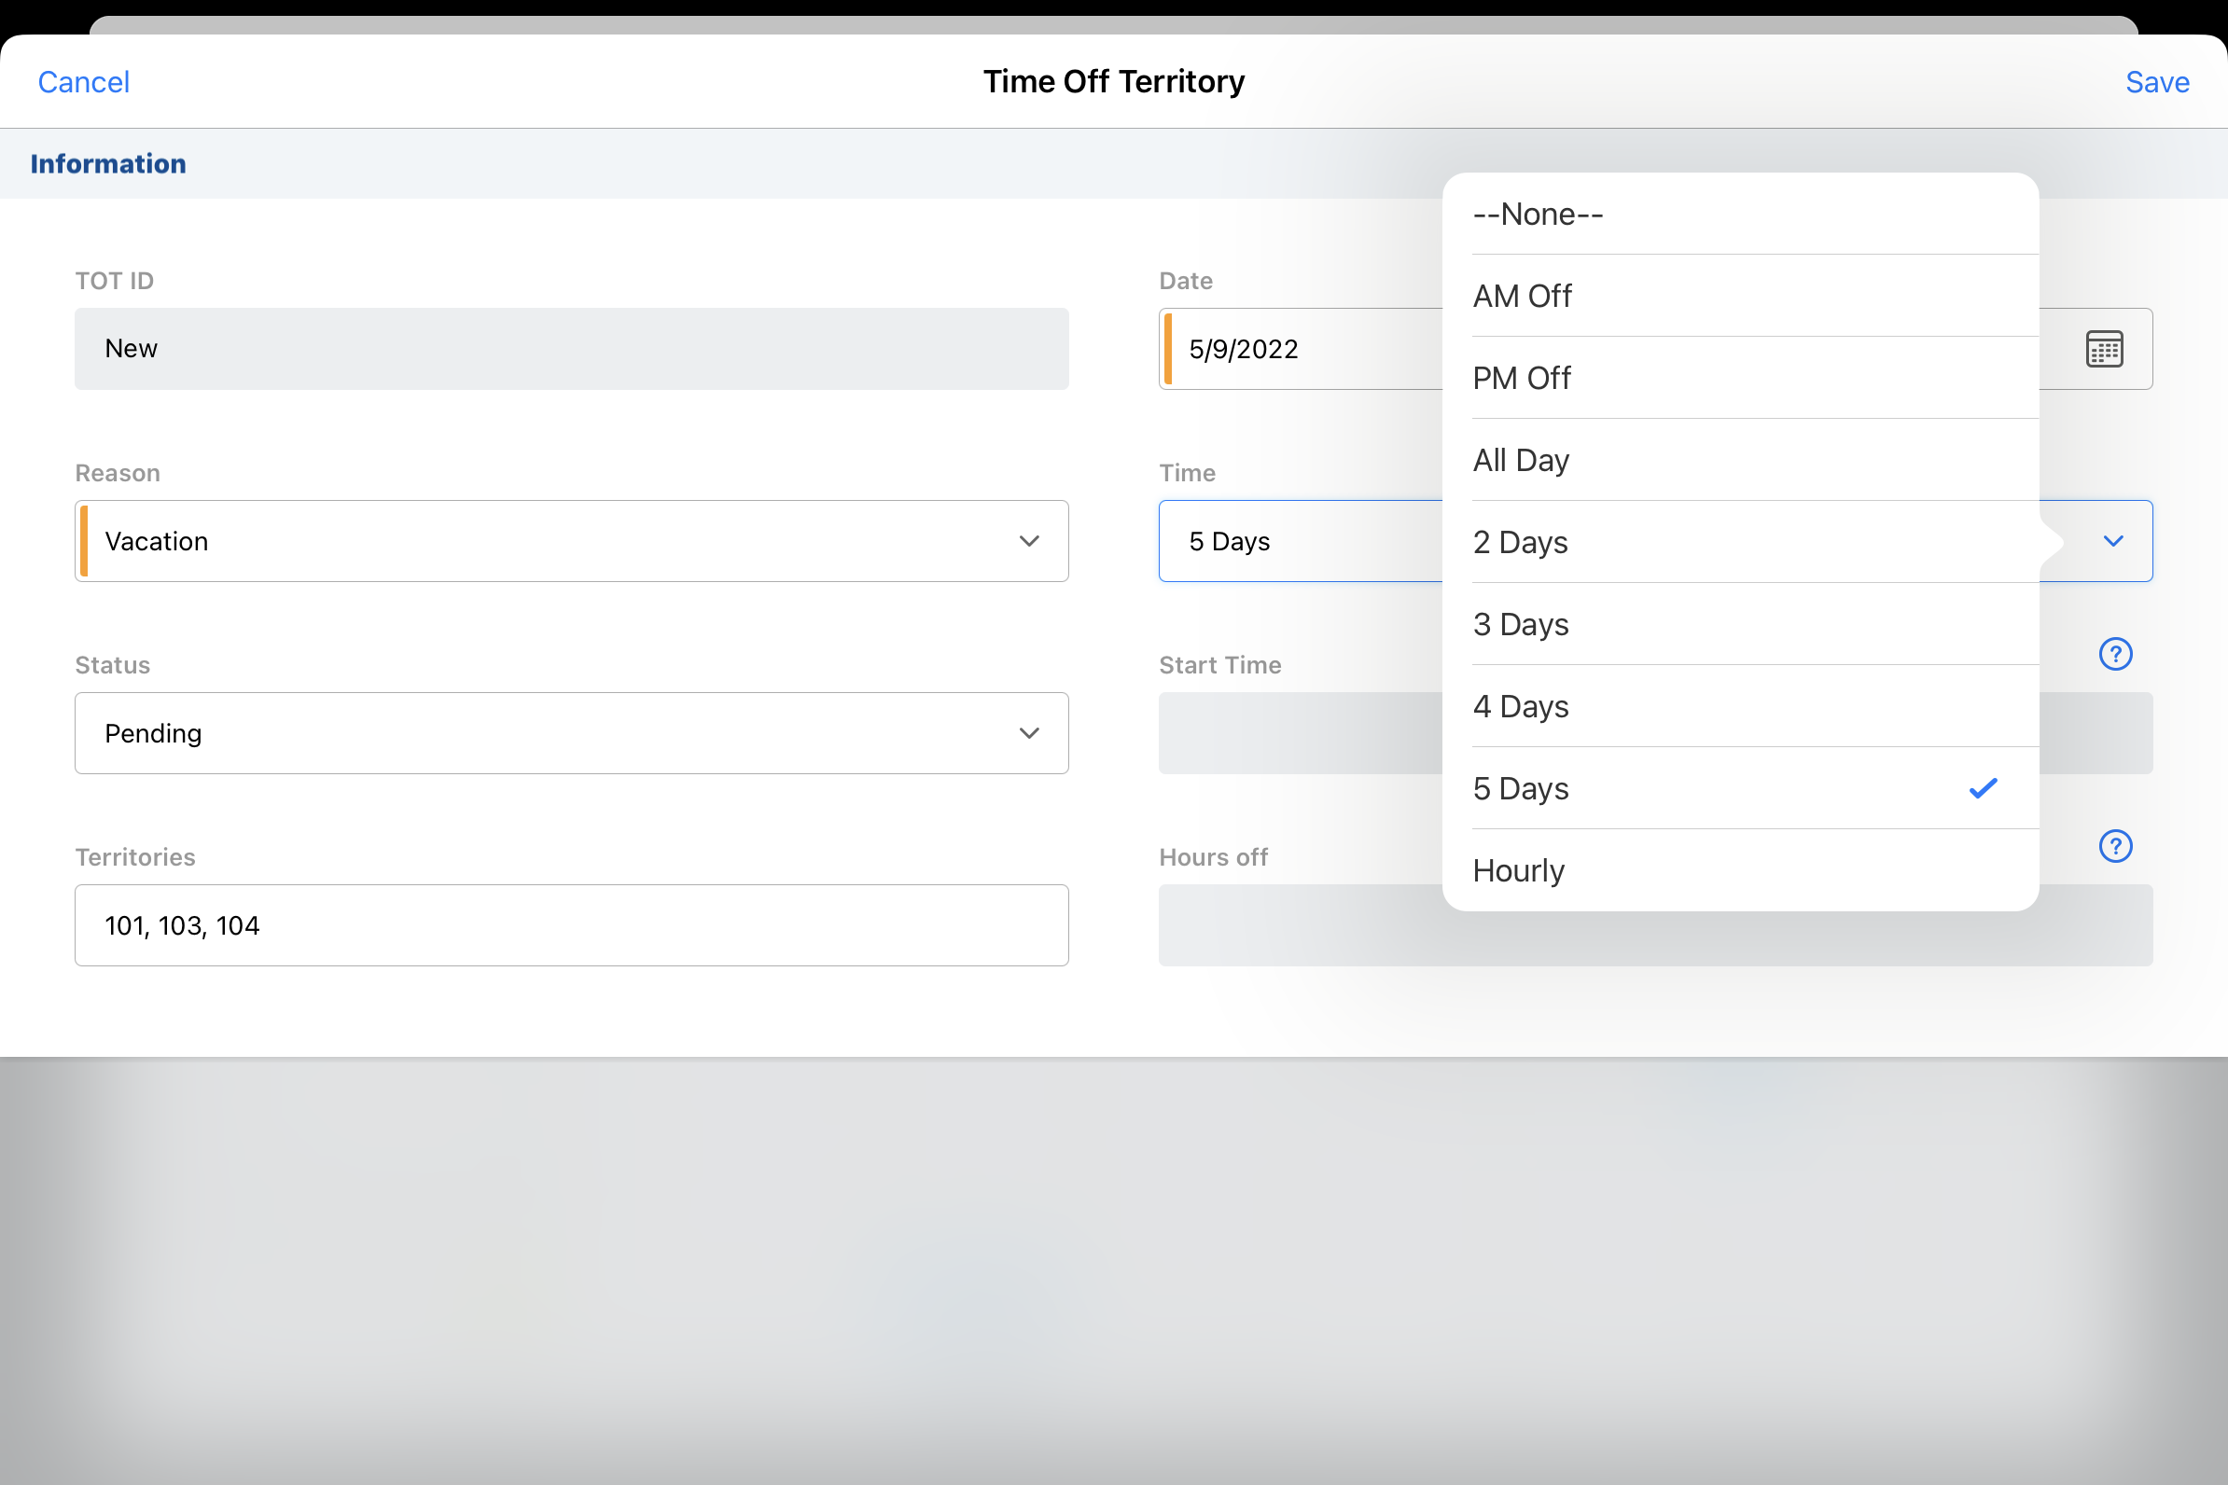Image resolution: width=2228 pixels, height=1485 pixels.
Task: Click the Hours off help icon
Action: pyautogui.click(x=2114, y=847)
